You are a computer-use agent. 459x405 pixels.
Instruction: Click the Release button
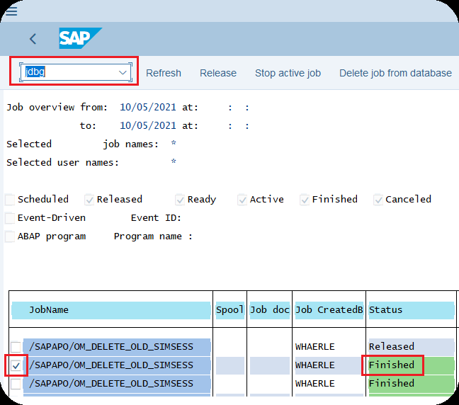pyautogui.click(x=218, y=73)
